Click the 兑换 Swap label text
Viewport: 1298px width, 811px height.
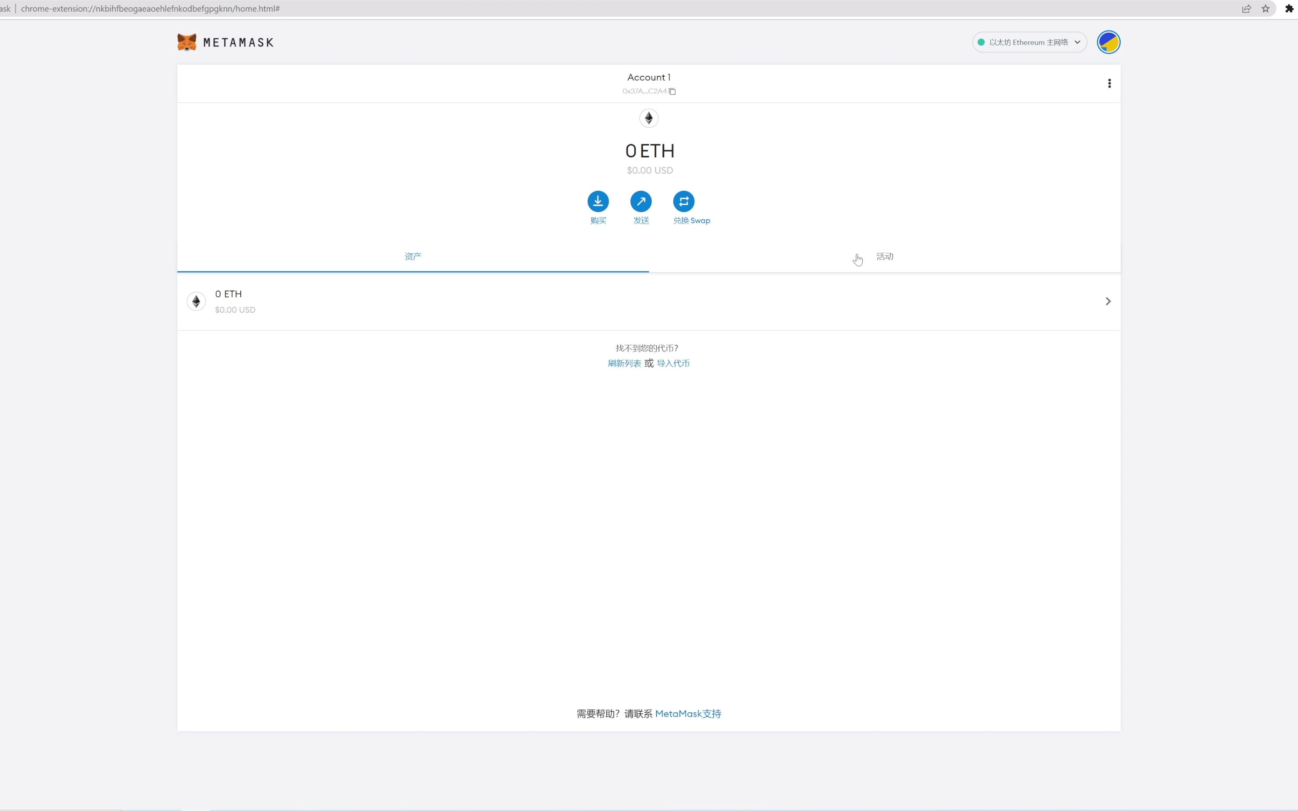point(692,220)
